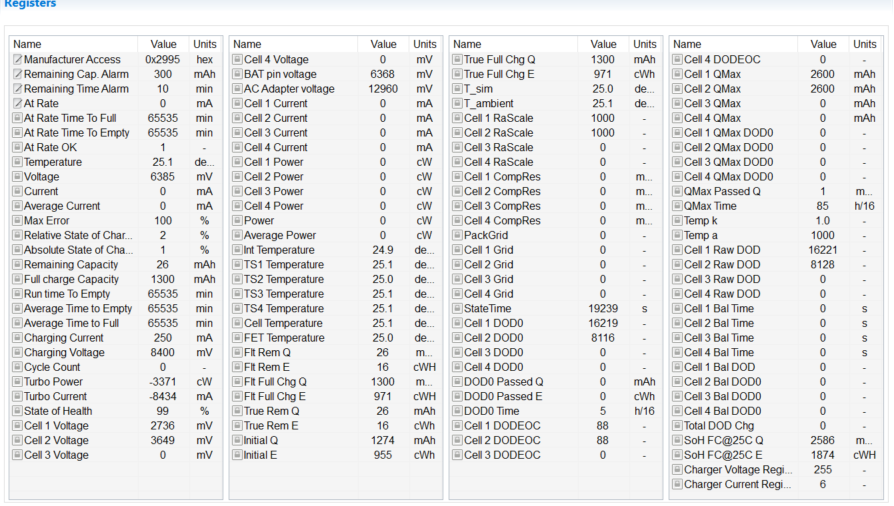The height and width of the screenshot is (506, 894).
Task: Click the Charger Voltage Regi... value 255
Action: point(823,470)
